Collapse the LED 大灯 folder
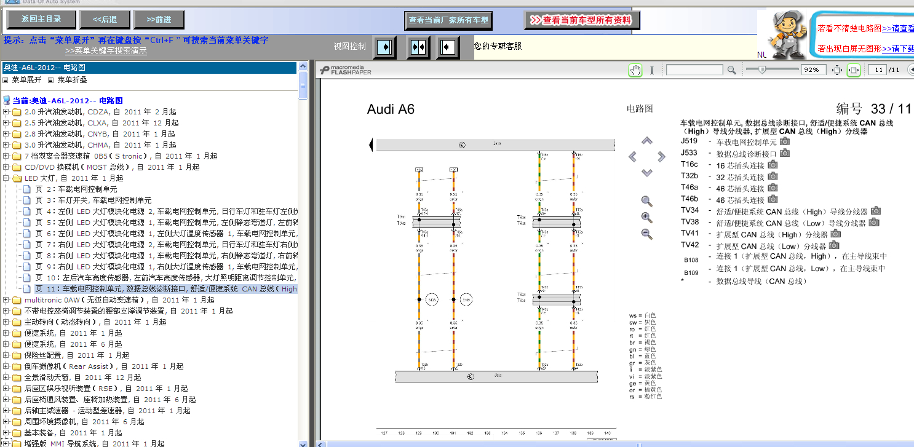 click(x=7, y=178)
